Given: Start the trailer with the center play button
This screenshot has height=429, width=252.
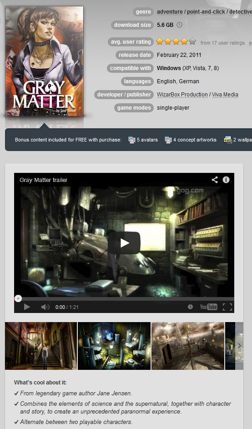Looking at the screenshot, I should [124, 242].
